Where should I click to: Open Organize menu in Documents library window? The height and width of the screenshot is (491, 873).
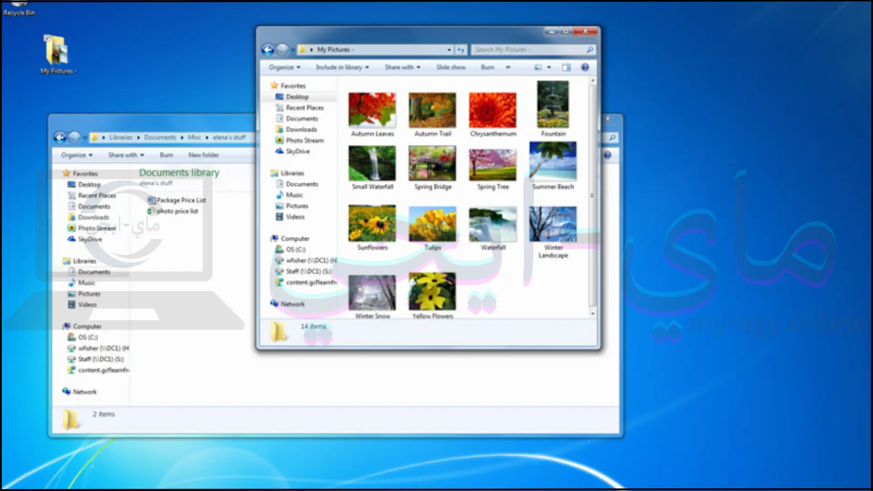77,155
